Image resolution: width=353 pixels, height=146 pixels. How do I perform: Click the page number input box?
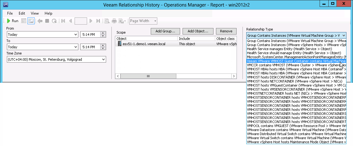(81, 21)
